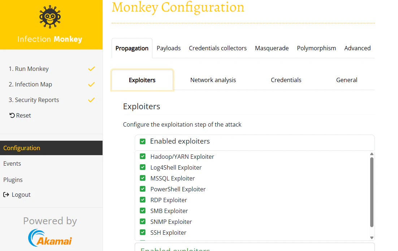Click the PowerShell Exploiter label

click(178, 189)
